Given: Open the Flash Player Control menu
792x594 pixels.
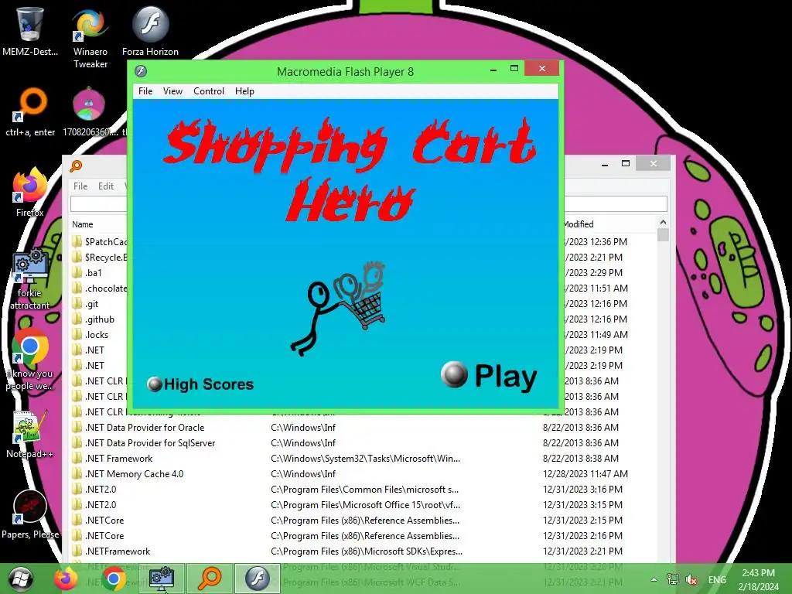Looking at the screenshot, I should click(x=209, y=91).
